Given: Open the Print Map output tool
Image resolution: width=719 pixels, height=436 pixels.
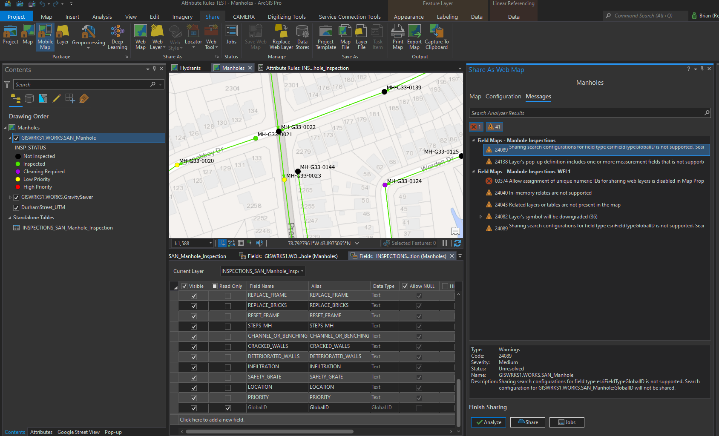Looking at the screenshot, I should (x=398, y=37).
